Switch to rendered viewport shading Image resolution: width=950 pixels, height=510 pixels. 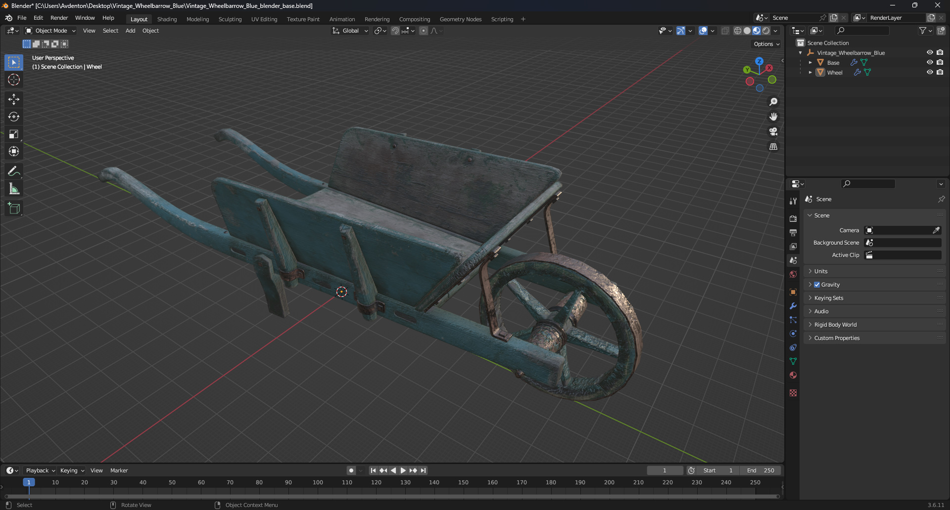(x=766, y=31)
